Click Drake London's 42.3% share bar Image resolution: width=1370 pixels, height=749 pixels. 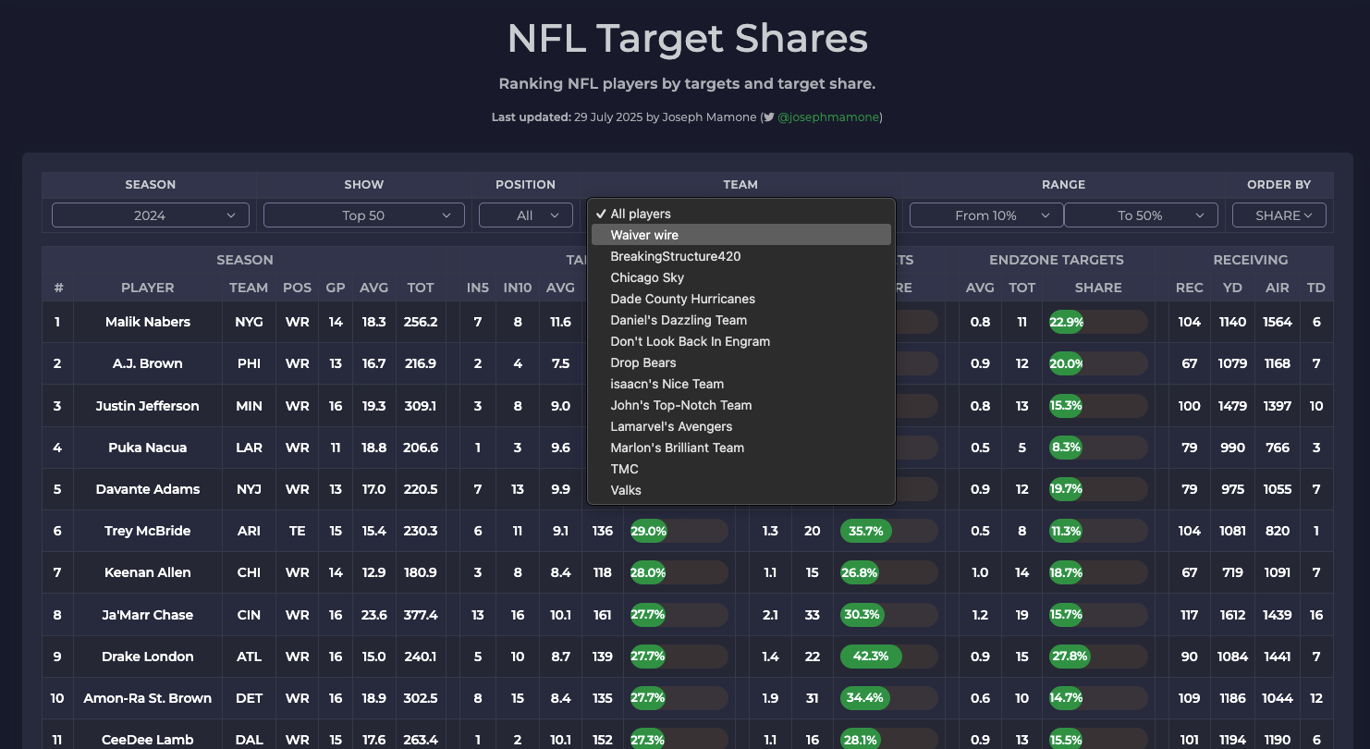tap(889, 657)
